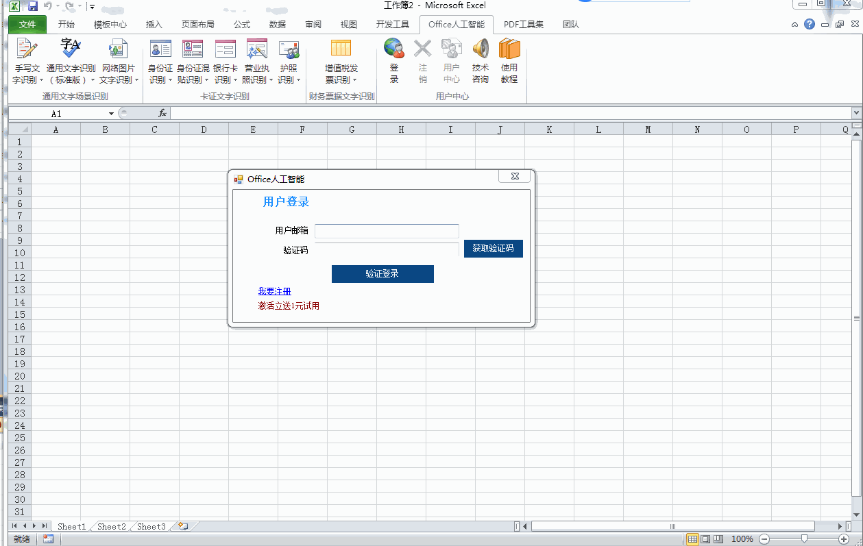Switch to Page Layout view in status bar
This screenshot has height=546, width=863.
[706, 539]
